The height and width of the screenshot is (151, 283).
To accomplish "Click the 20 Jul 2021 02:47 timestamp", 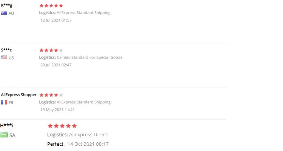I will pos(56,65).
